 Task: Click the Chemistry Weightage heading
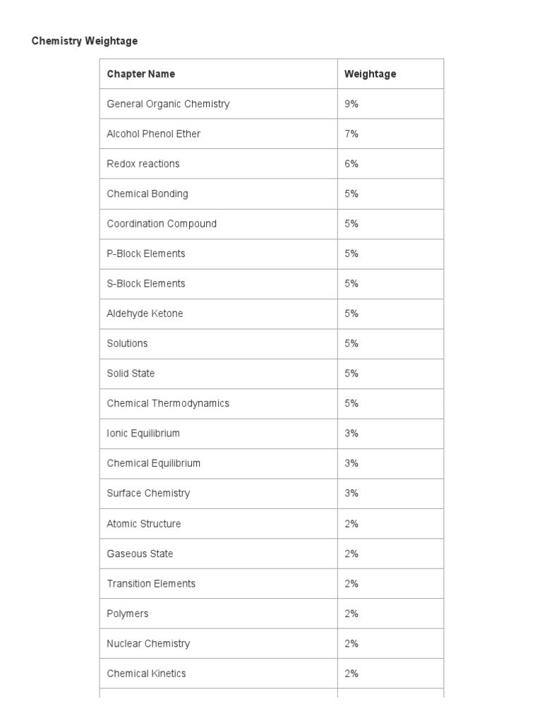(x=85, y=41)
